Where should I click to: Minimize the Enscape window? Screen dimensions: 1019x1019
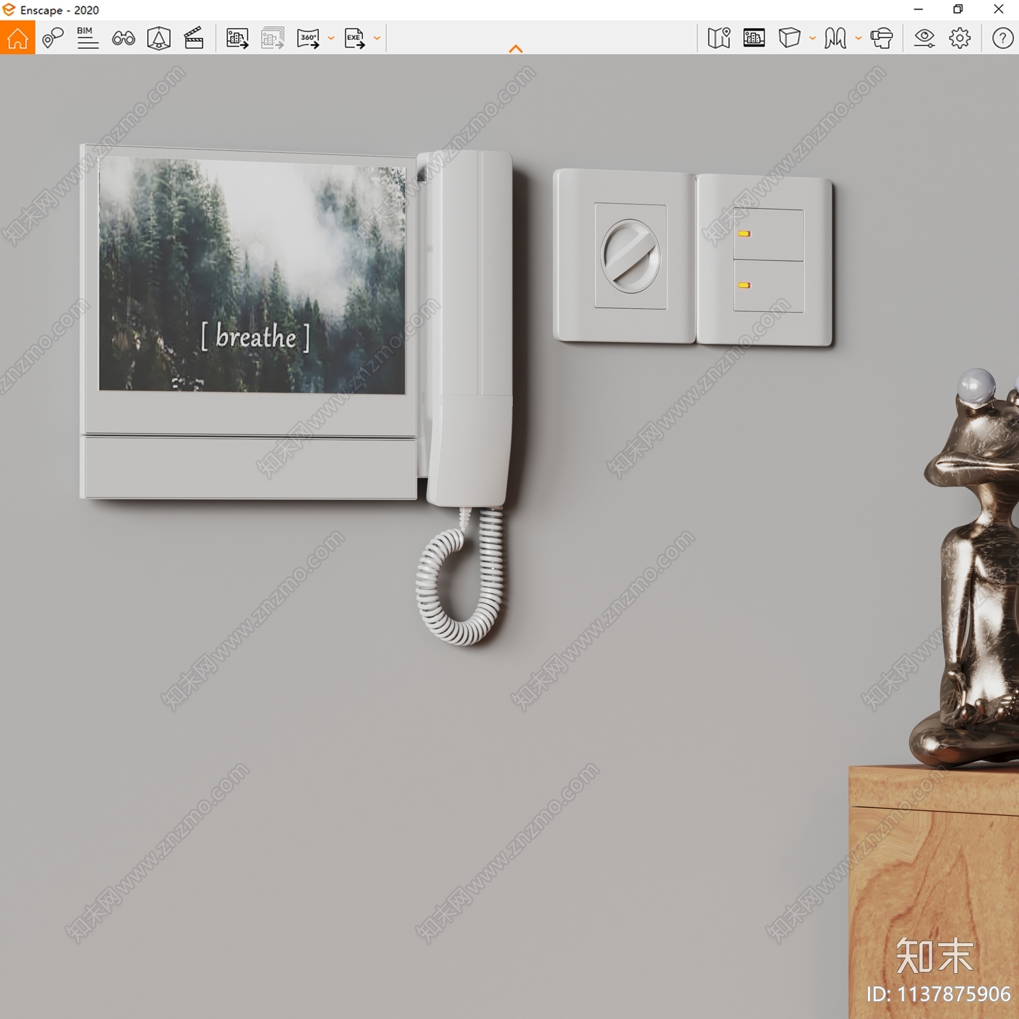(x=918, y=10)
